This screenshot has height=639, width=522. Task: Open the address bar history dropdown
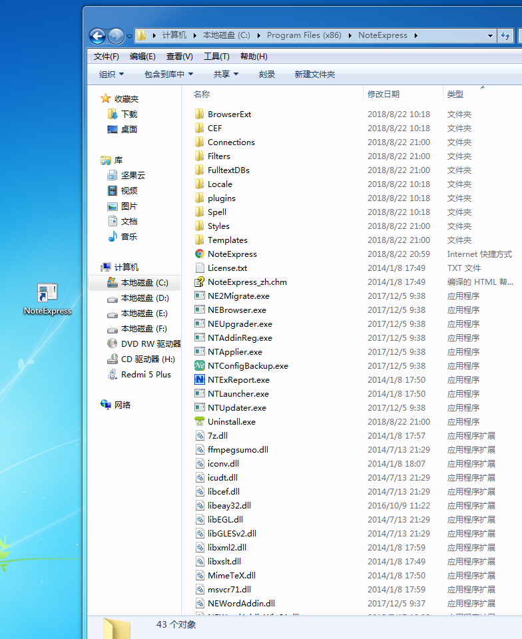coord(490,36)
